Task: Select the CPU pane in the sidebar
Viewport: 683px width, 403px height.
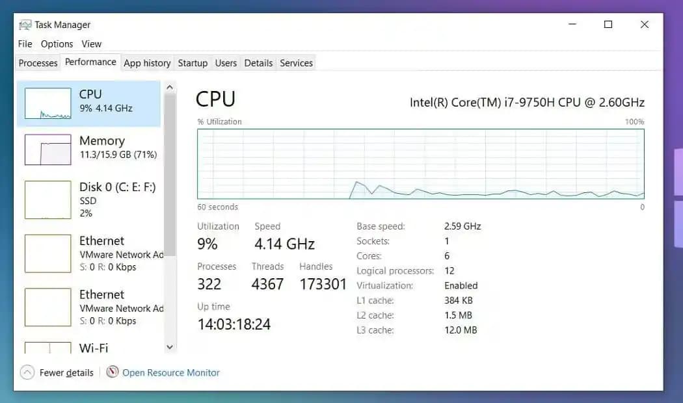Action: click(91, 103)
